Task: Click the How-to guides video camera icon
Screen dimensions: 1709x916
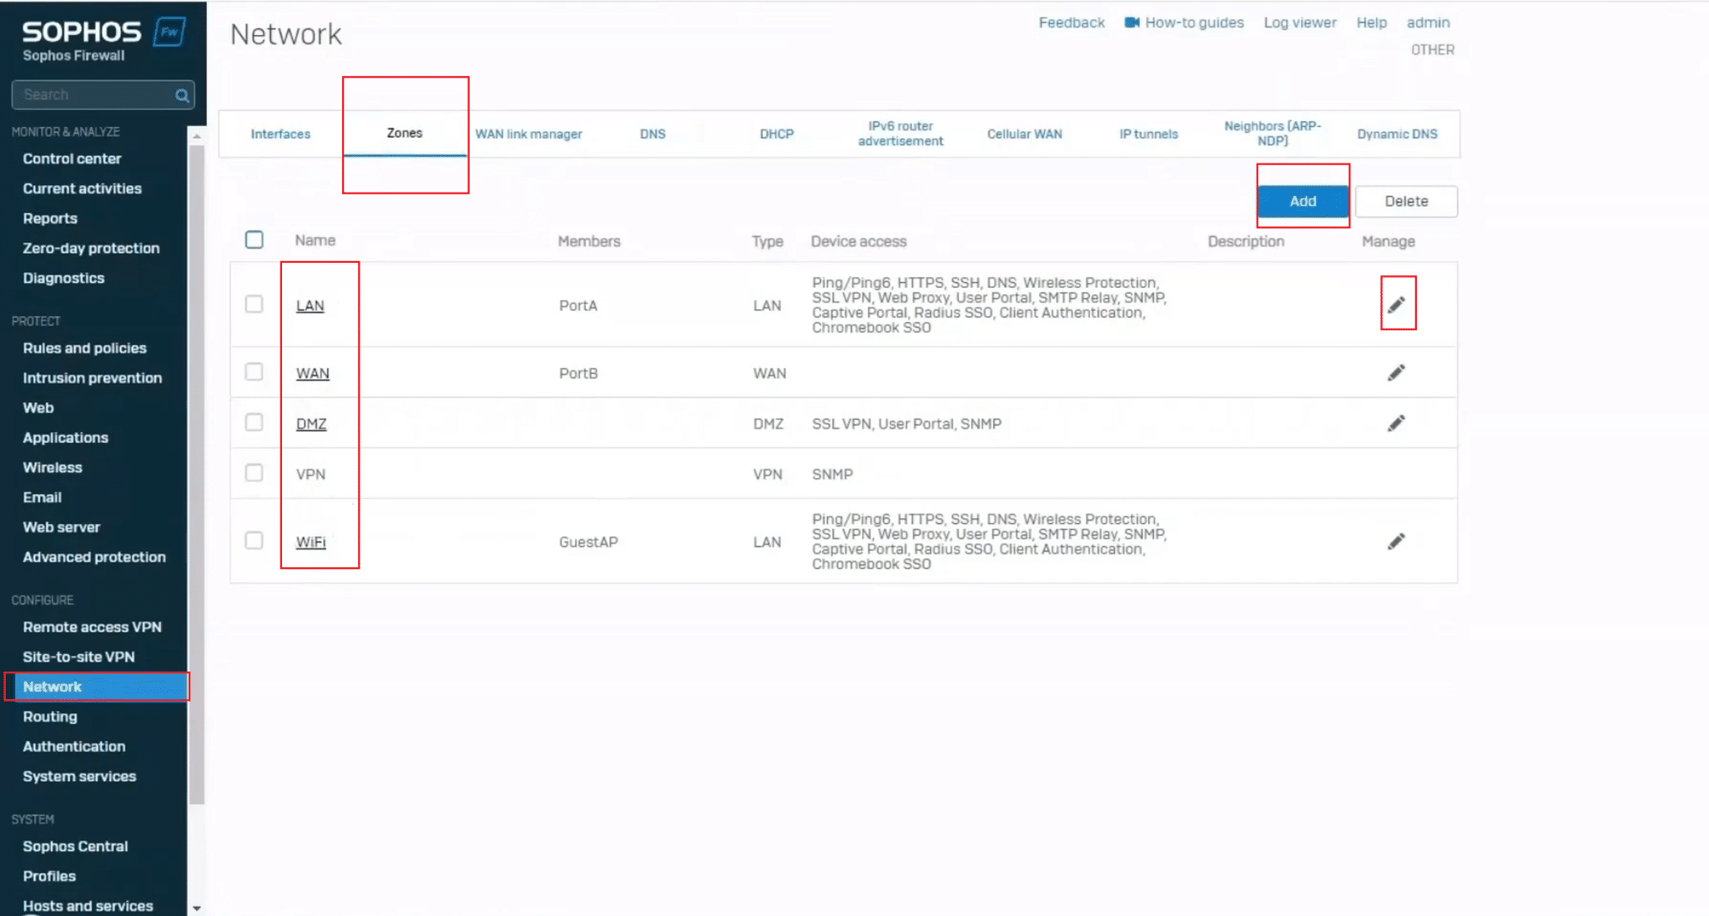Action: click(1132, 23)
